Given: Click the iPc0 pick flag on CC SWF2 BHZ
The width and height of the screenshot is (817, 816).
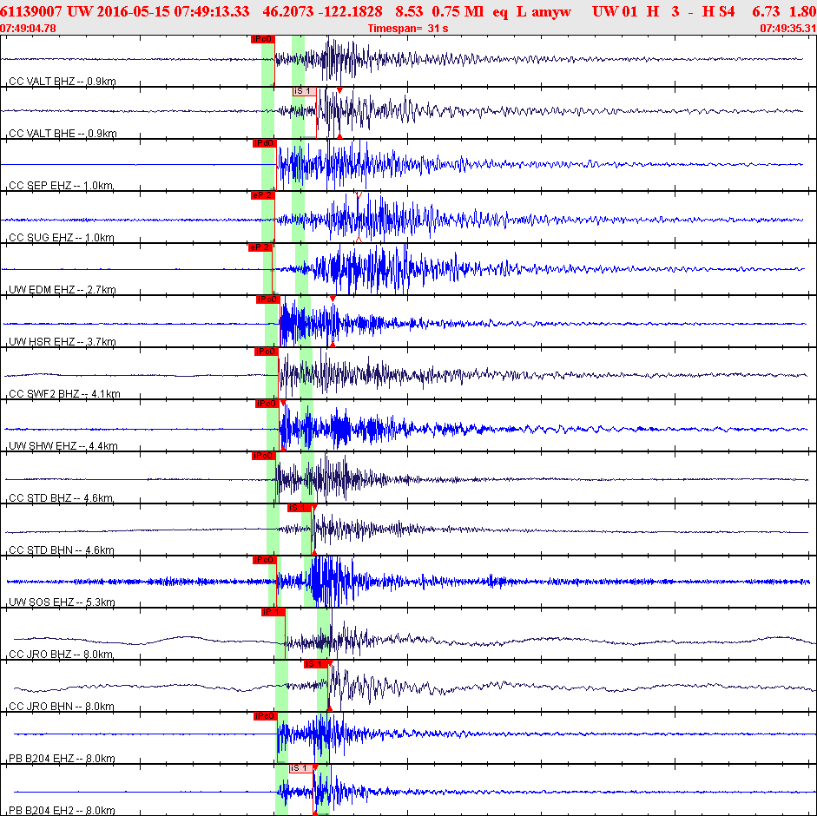Looking at the screenshot, I should [x=267, y=352].
